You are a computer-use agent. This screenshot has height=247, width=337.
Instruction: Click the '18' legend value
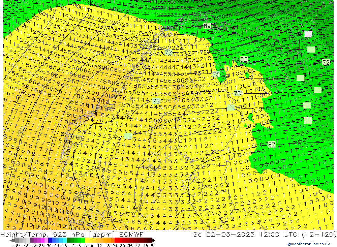[x=107, y=246]
